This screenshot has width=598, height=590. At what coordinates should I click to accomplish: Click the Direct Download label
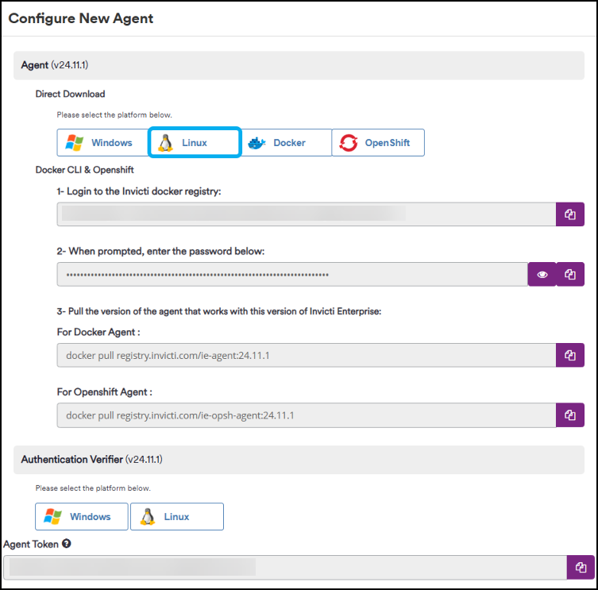point(70,94)
